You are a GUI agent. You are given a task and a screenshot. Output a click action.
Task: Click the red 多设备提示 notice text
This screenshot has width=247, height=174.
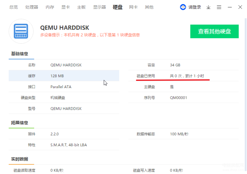[90, 35]
